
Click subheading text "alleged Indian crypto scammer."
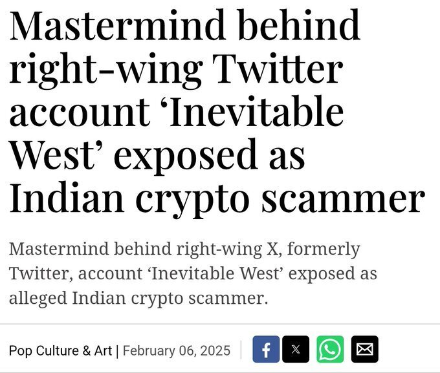tap(138, 299)
